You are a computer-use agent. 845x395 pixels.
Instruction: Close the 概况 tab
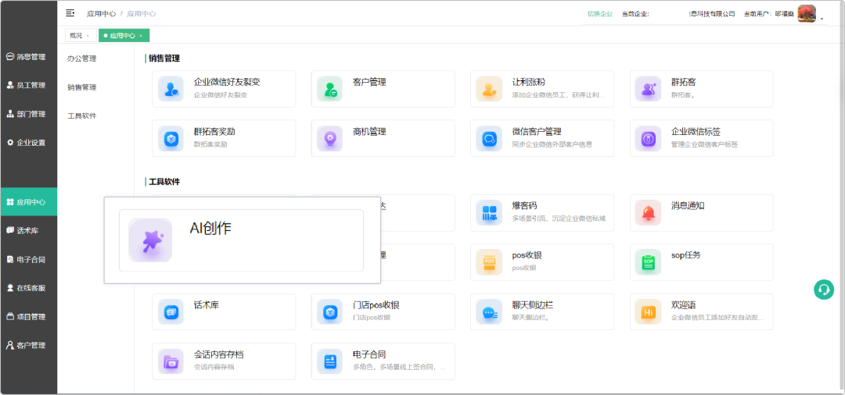(88, 36)
